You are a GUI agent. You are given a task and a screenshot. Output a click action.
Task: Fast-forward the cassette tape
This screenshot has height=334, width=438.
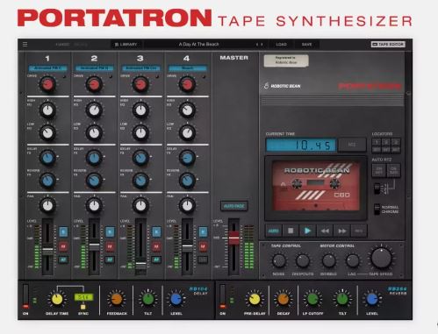click(x=341, y=231)
